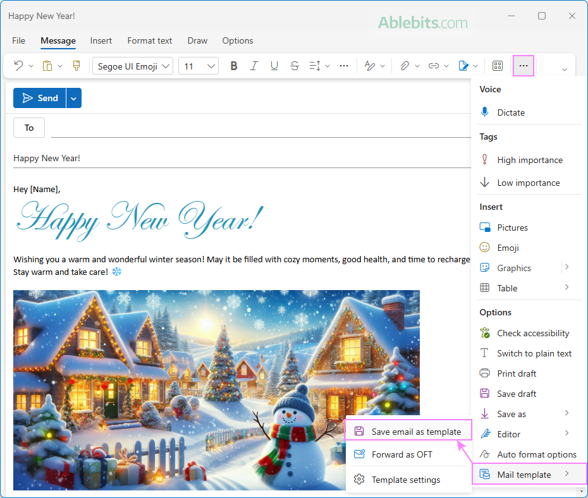Click the To recipients button

pyautogui.click(x=29, y=128)
